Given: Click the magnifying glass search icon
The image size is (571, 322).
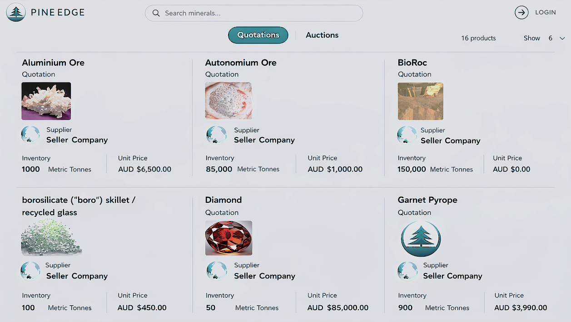Looking at the screenshot, I should [156, 13].
